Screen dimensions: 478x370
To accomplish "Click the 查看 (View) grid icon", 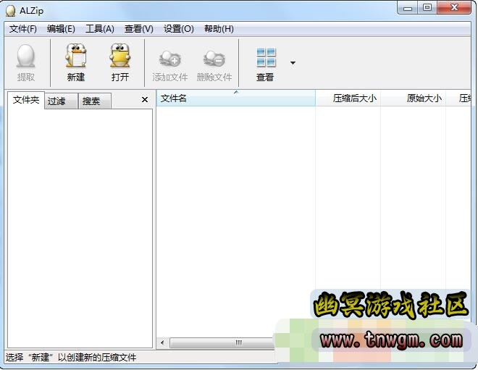I will 266,57.
